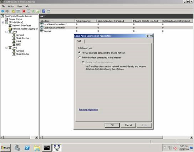Open the Start menu
Viewport: 194px width, 152px height.
tap(5, 148)
